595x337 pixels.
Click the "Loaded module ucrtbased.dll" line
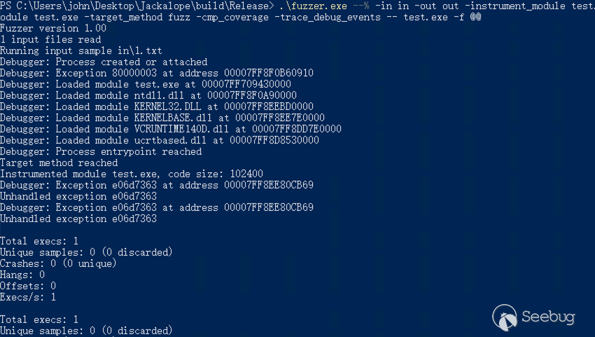pos(160,140)
